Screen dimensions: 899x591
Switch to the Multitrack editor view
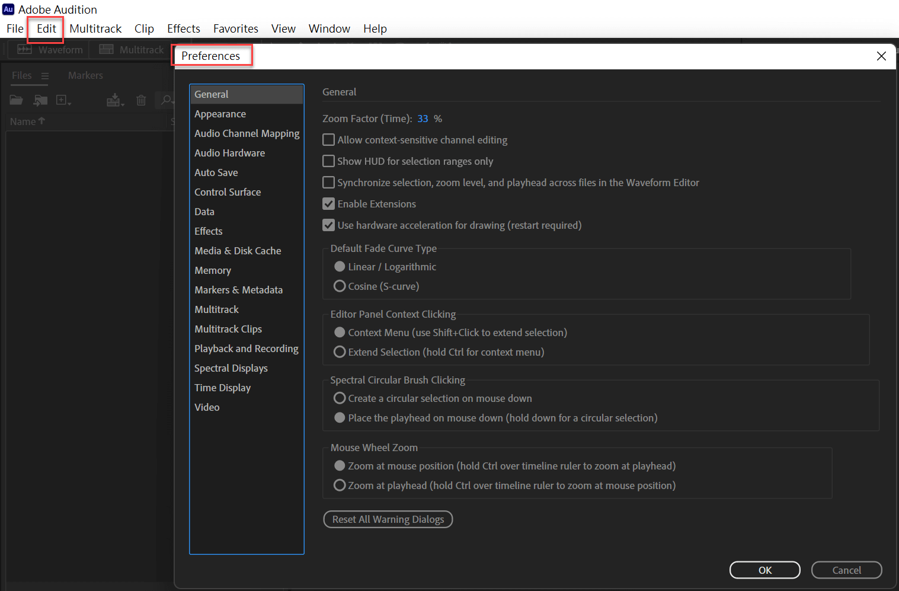click(132, 50)
